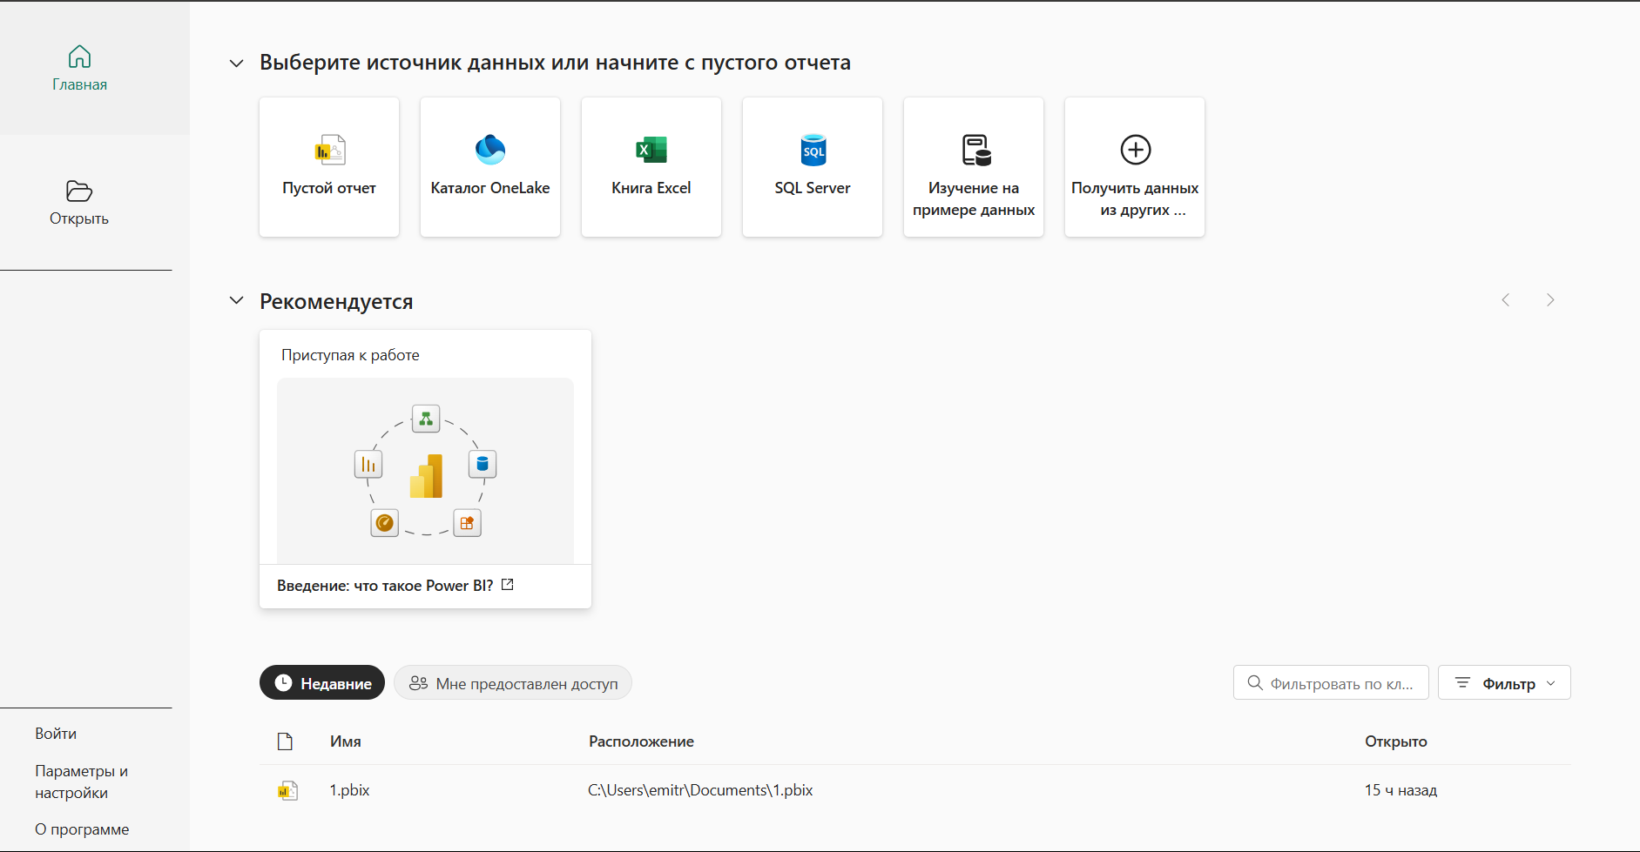Click the Фильтровать по ключевому слову field
The width and height of the screenshot is (1640, 852).
pos(1331,682)
